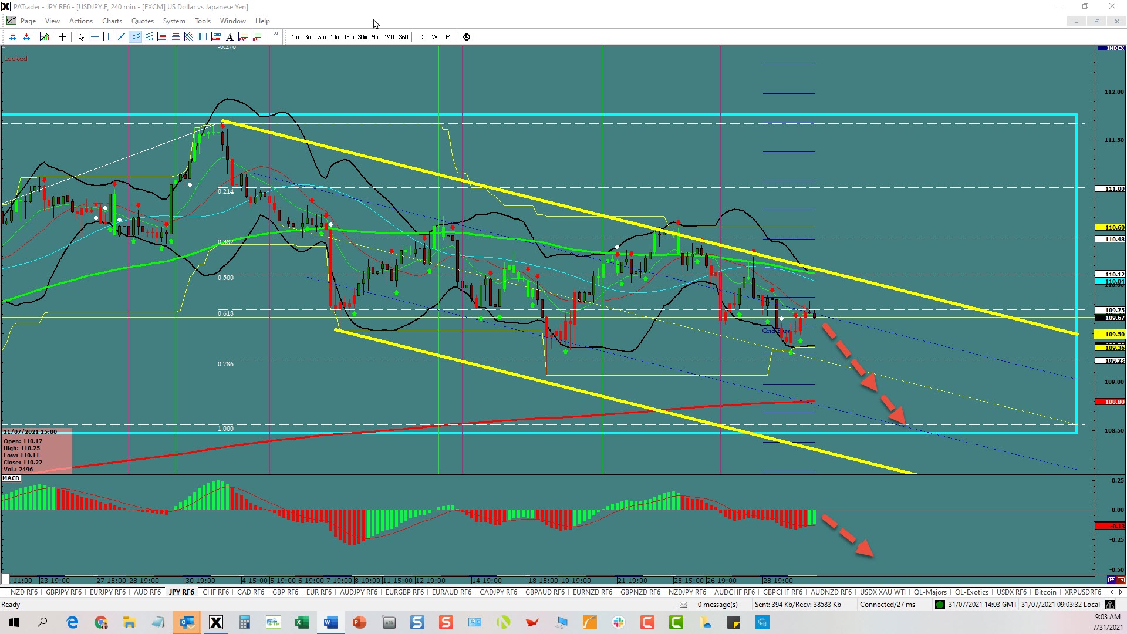
Task: Select the price zone rectangle tool
Action: click(216, 37)
